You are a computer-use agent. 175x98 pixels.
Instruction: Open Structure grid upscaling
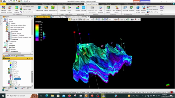click(x=125, y=8)
